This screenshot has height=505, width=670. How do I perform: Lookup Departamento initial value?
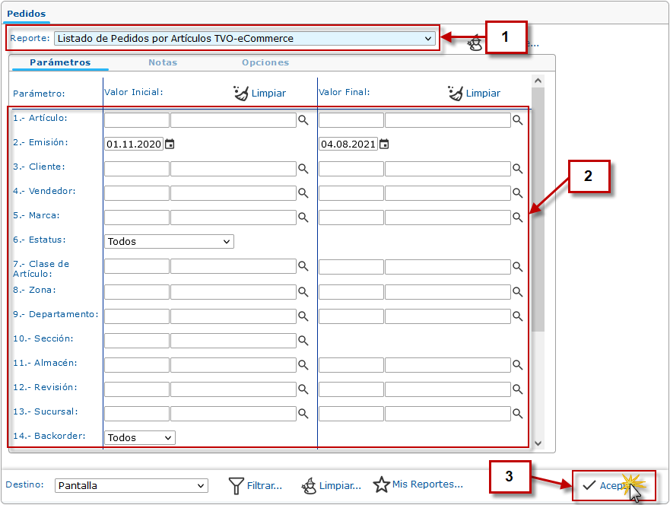click(303, 316)
